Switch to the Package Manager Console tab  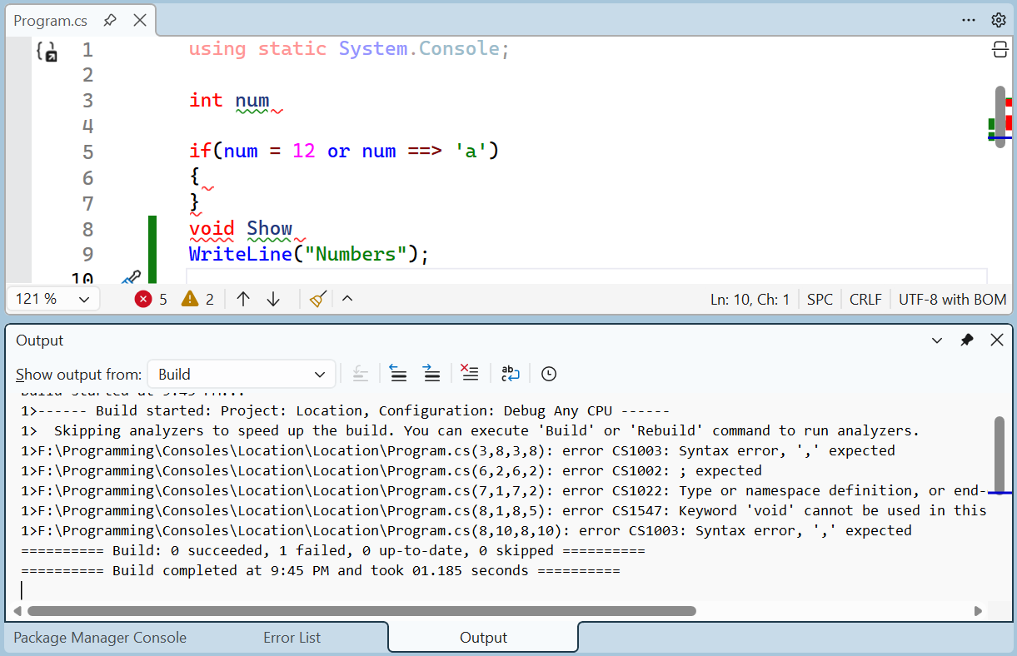pos(100,638)
